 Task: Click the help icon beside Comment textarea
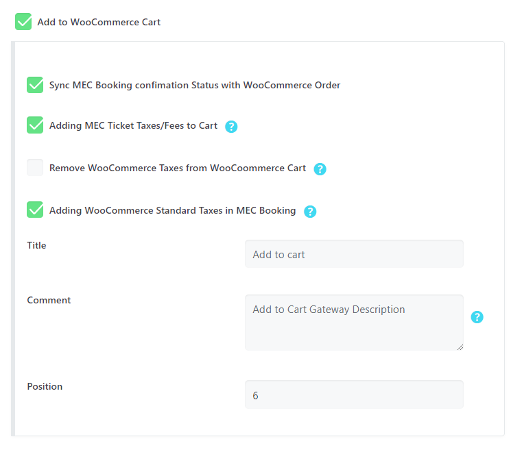pyautogui.click(x=477, y=317)
